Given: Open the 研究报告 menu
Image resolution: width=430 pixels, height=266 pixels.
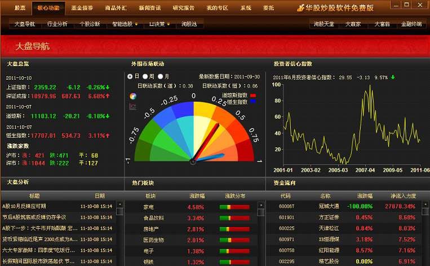Looking at the screenshot, I should (184, 8).
